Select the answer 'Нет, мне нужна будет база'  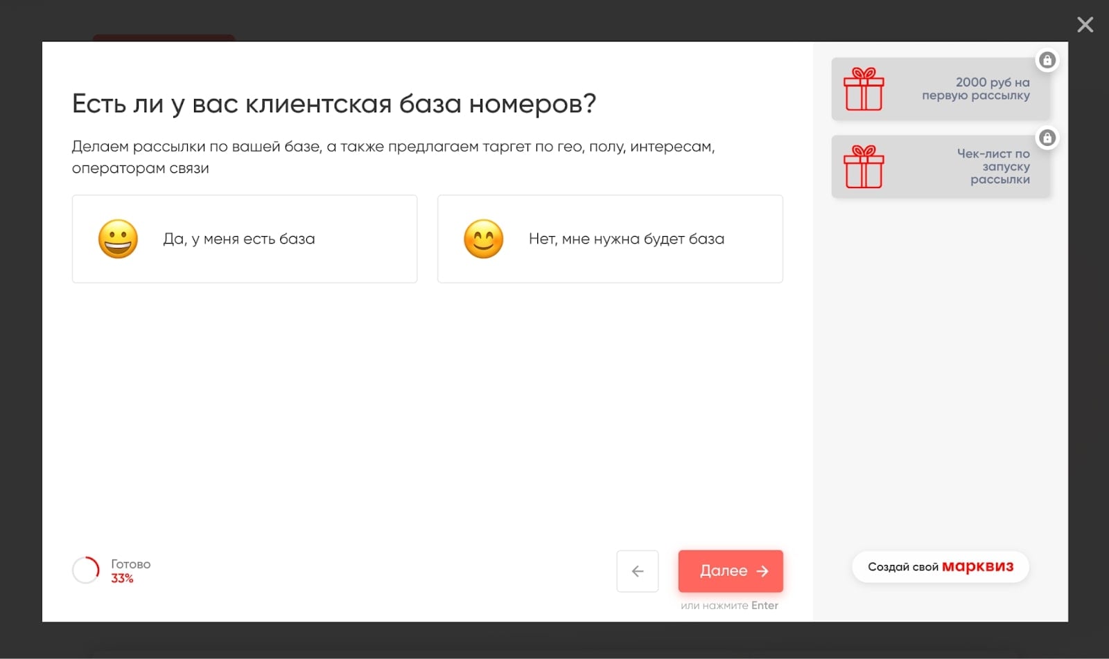[610, 239]
